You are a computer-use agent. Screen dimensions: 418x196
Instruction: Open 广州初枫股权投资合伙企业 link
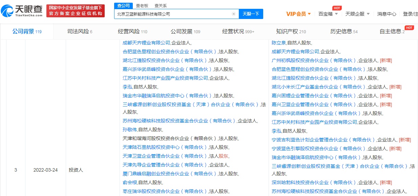(x=314, y=60)
